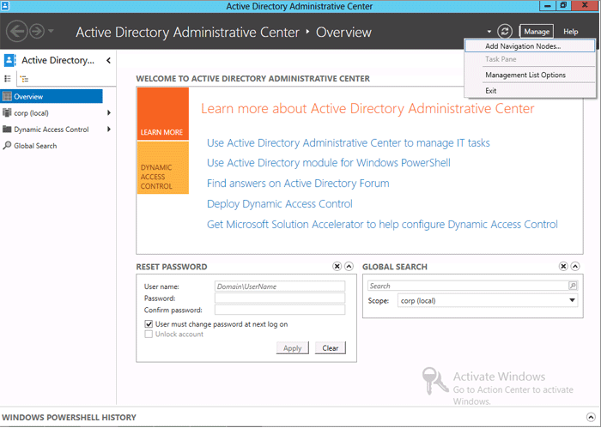Open Deploy Dynamic Access Control link
Image resolution: width=601 pixels, height=428 pixels.
tap(279, 204)
